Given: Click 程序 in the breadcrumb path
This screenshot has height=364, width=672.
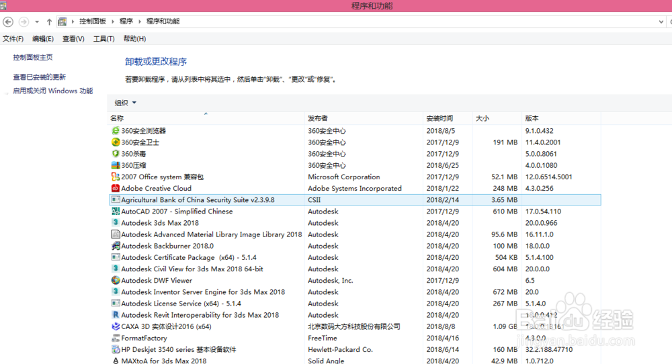Looking at the screenshot, I should click(x=126, y=21).
